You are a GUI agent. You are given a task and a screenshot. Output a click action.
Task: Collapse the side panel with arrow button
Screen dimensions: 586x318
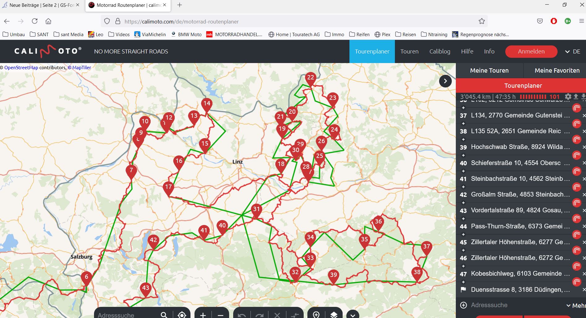445,81
